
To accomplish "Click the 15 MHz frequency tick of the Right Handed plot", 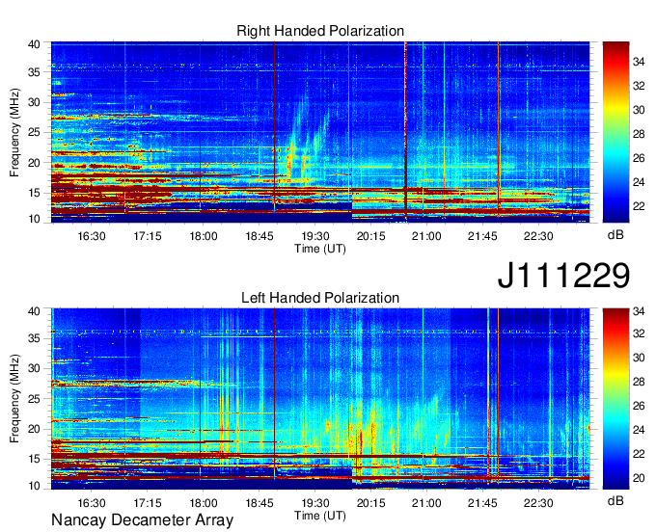I will click(34, 193).
